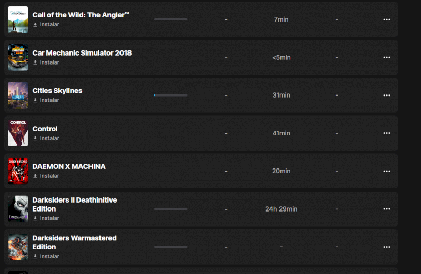Open the Darksiders II Deathinitive Edition title
421x274 pixels.
(74, 204)
